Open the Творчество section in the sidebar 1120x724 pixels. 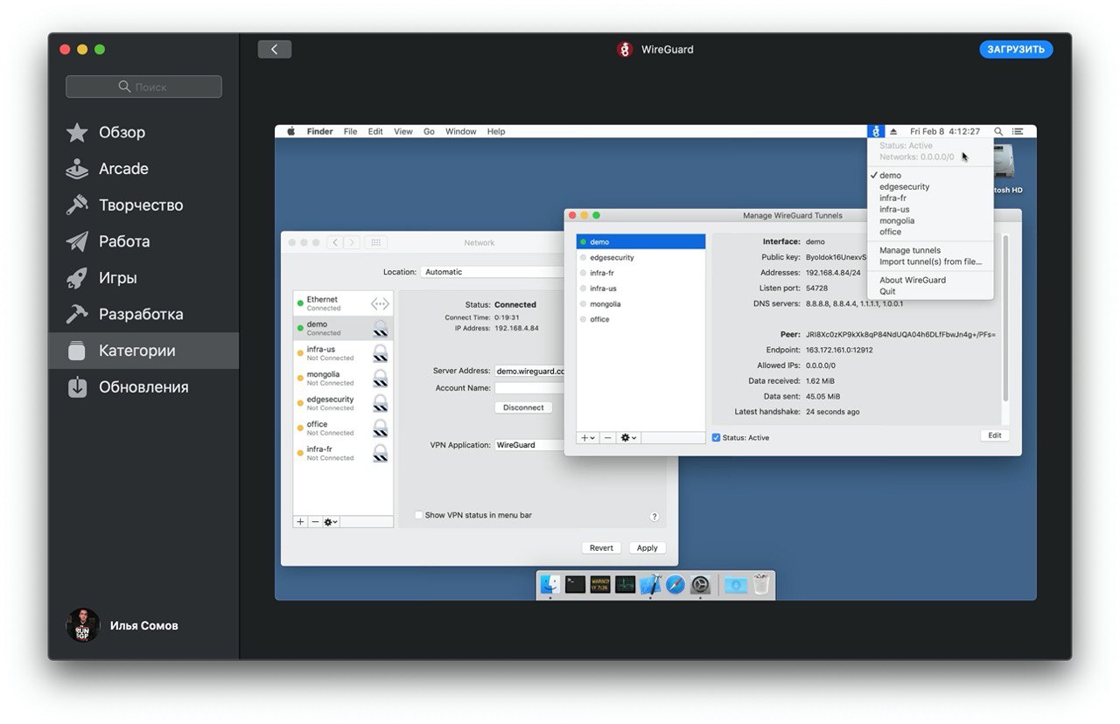143,205
